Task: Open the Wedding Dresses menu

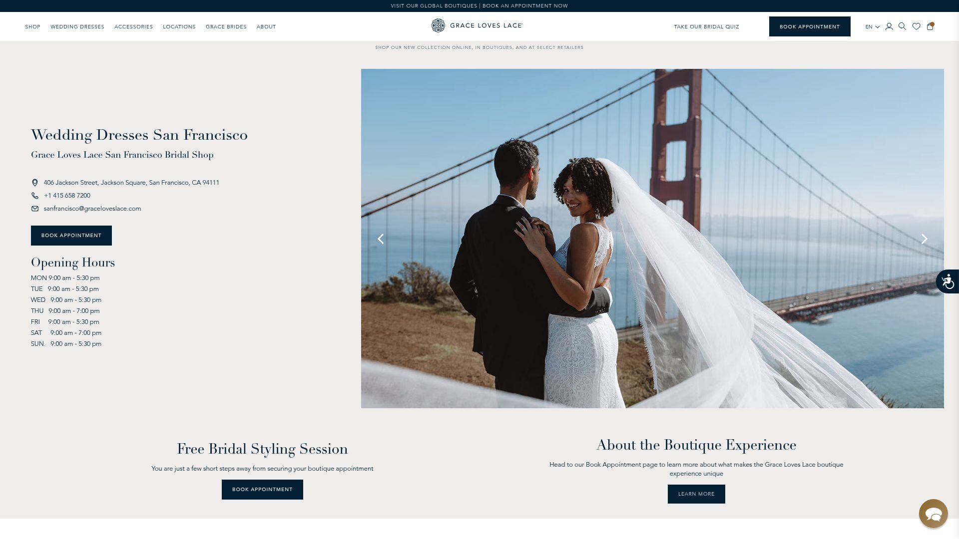Action: point(77,27)
